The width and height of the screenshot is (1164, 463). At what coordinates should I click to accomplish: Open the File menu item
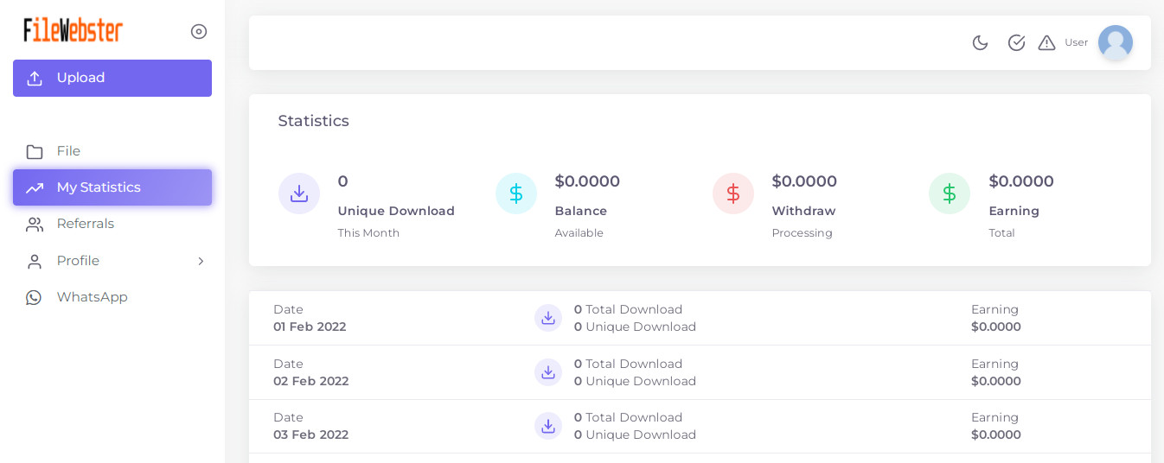[68, 151]
